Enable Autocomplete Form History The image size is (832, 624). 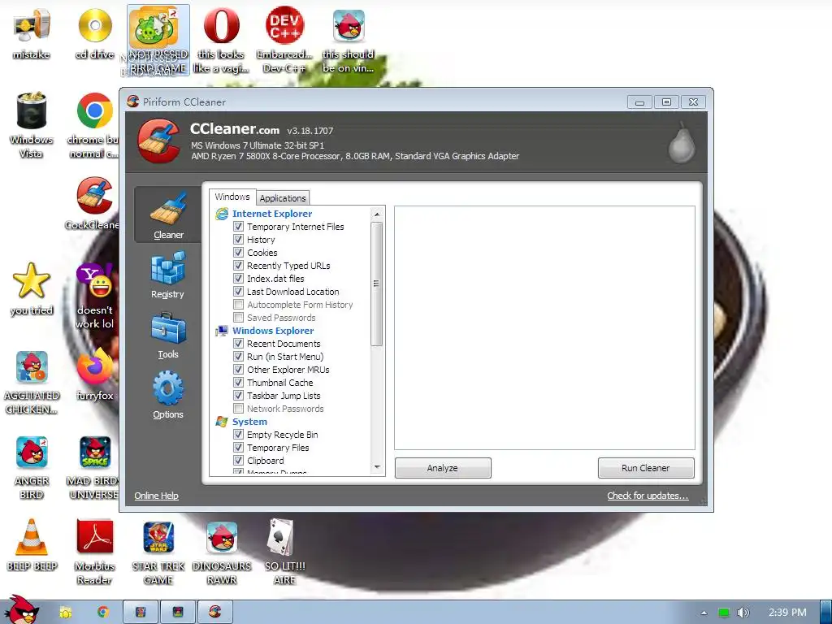(x=238, y=304)
